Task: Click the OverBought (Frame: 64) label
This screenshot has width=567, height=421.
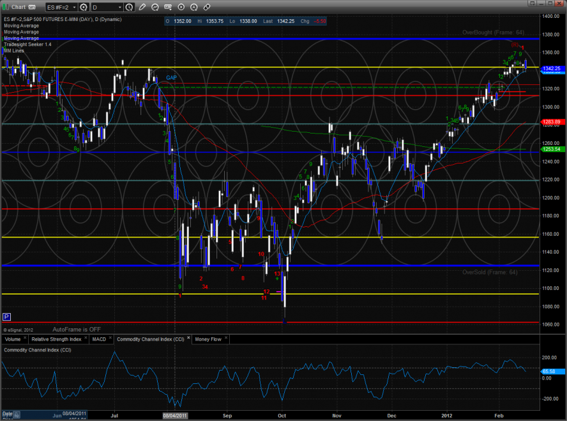Action: [x=493, y=33]
